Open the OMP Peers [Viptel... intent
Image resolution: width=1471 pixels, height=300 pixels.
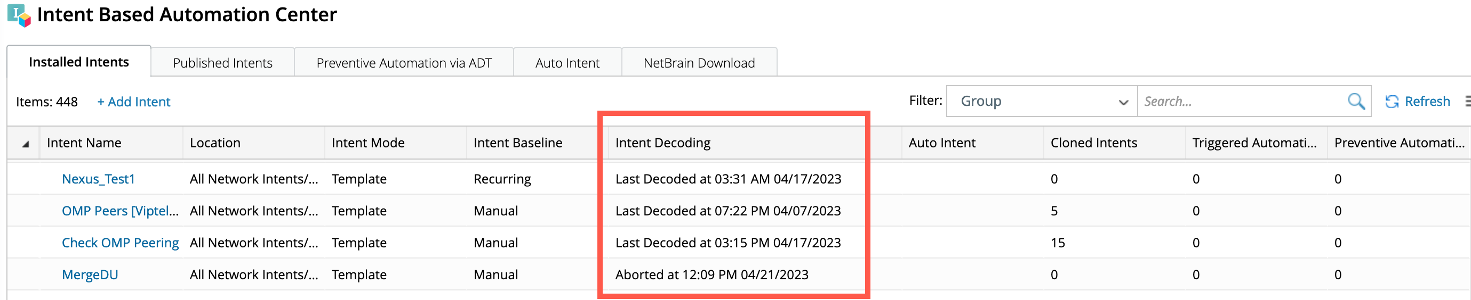pos(120,211)
